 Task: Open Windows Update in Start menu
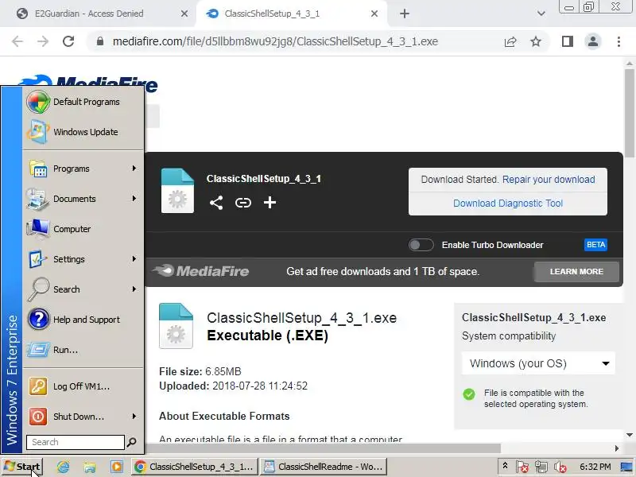pos(83,132)
